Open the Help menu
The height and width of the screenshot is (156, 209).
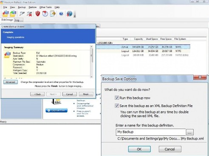pos(57,7)
